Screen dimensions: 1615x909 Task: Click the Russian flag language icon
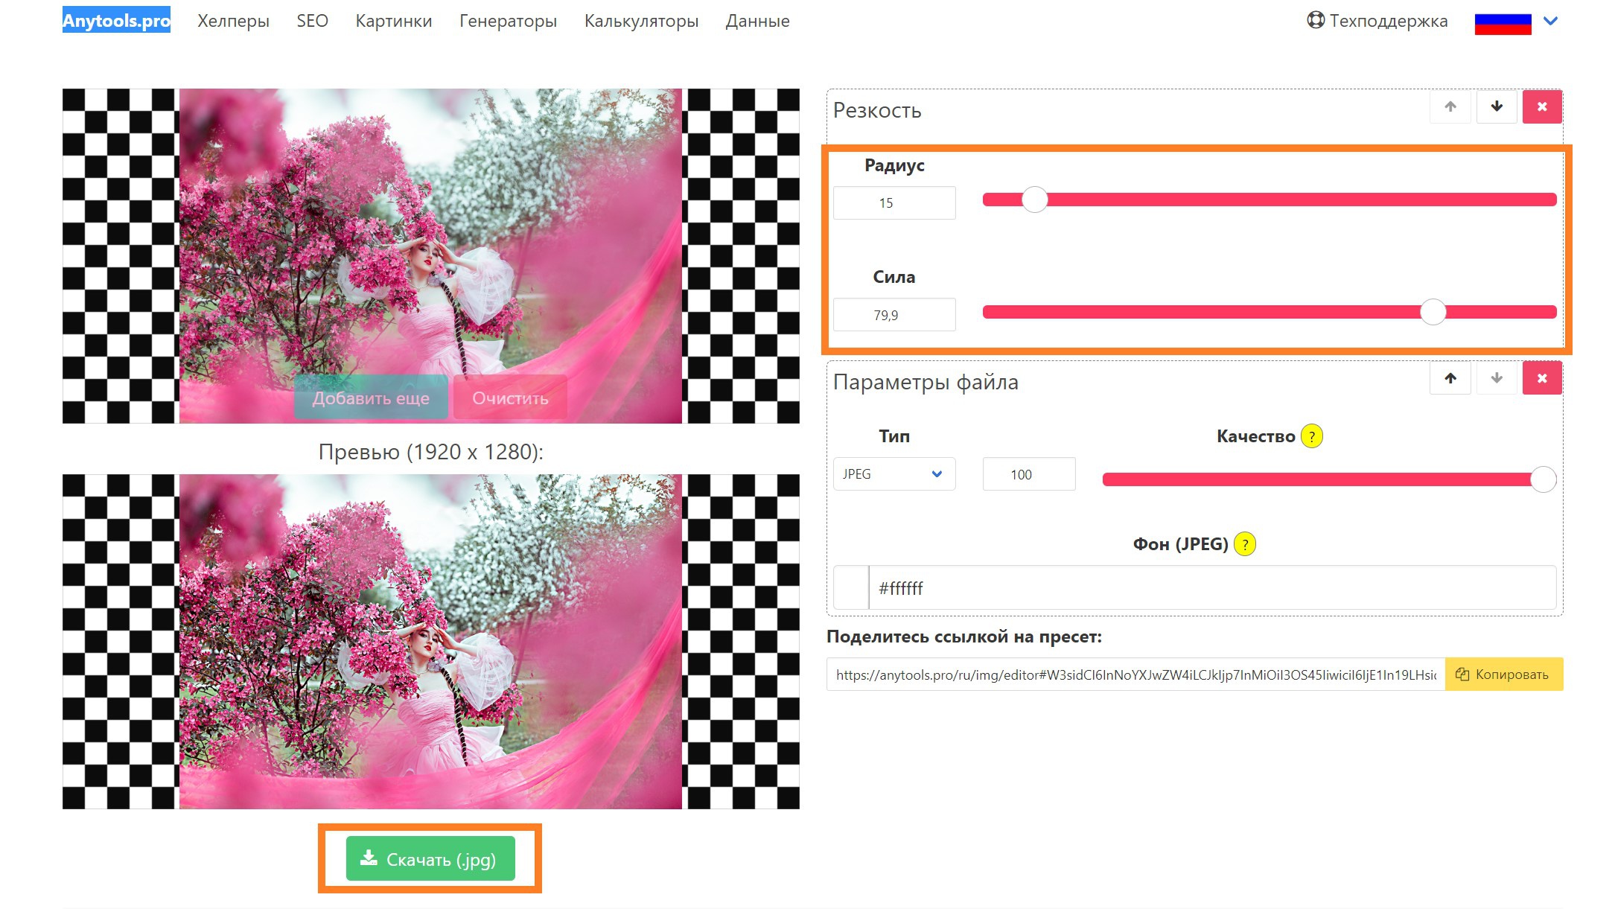[x=1503, y=22]
